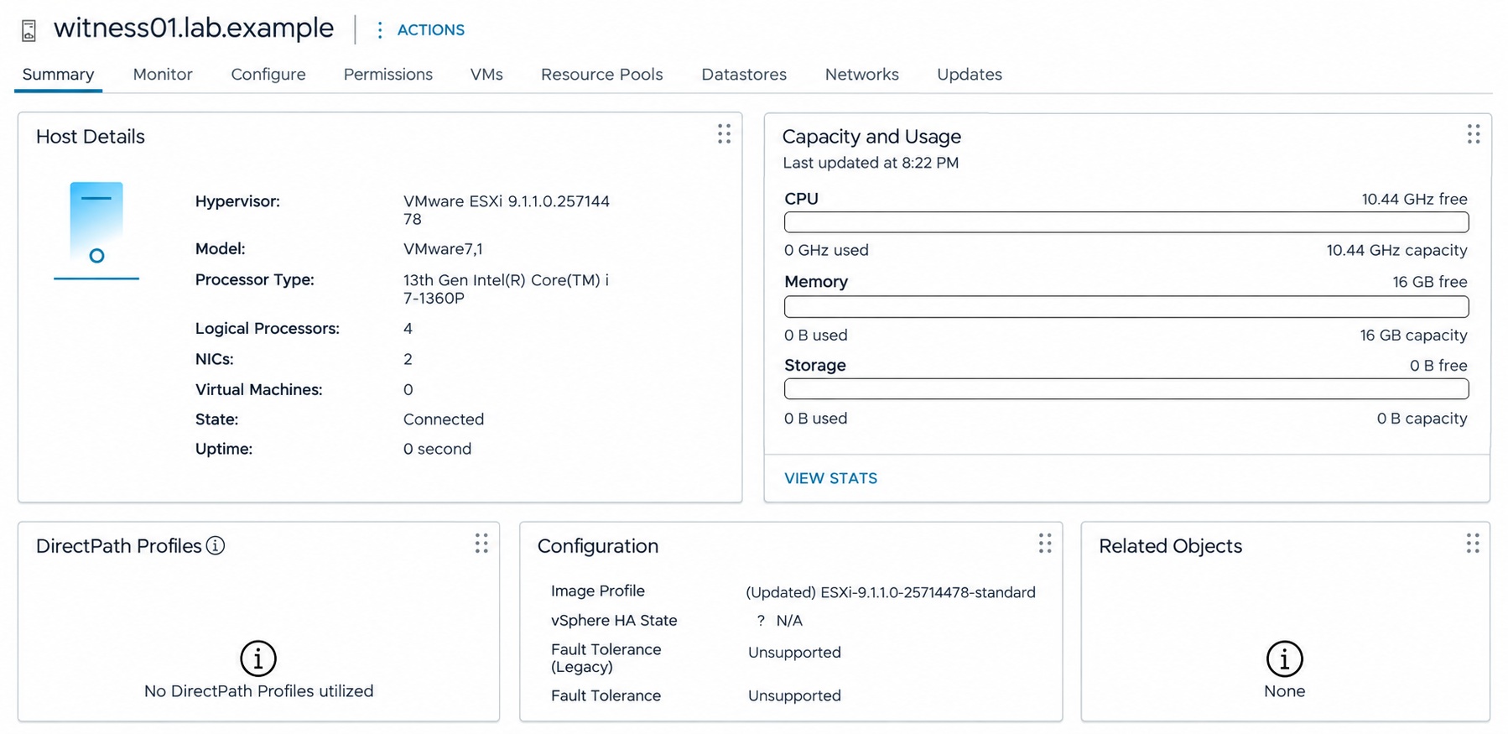Click the host icon beside witness01.lab.example
Image resolution: width=1508 pixels, height=734 pixels.
click(29, 30)
